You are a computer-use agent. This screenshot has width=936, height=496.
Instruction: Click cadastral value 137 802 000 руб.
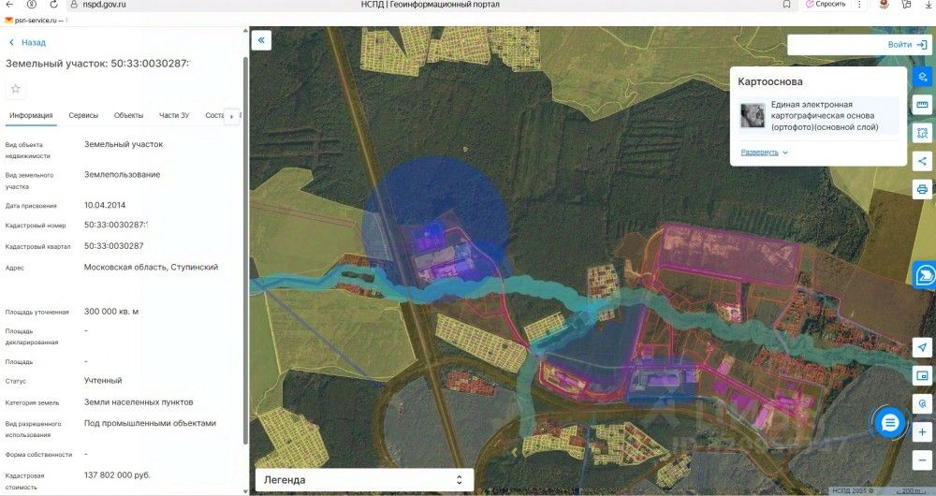[x=117, y=475]
